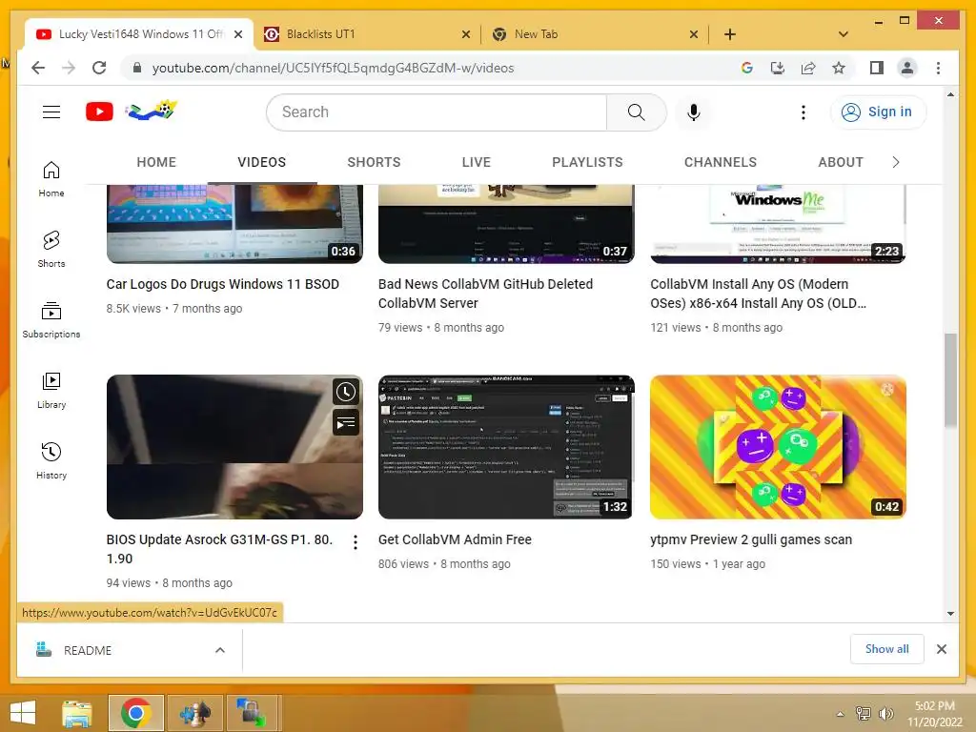Click Show all downloads
The height and width of the screenshot is (732, 976).
click(886, 649)
